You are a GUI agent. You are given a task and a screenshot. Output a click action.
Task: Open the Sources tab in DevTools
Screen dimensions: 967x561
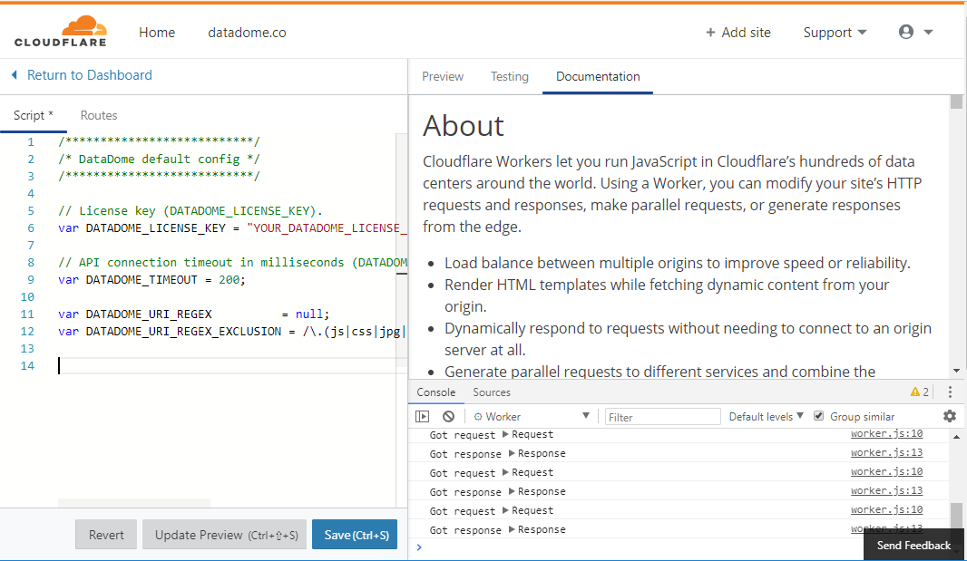tap(492, 392)
